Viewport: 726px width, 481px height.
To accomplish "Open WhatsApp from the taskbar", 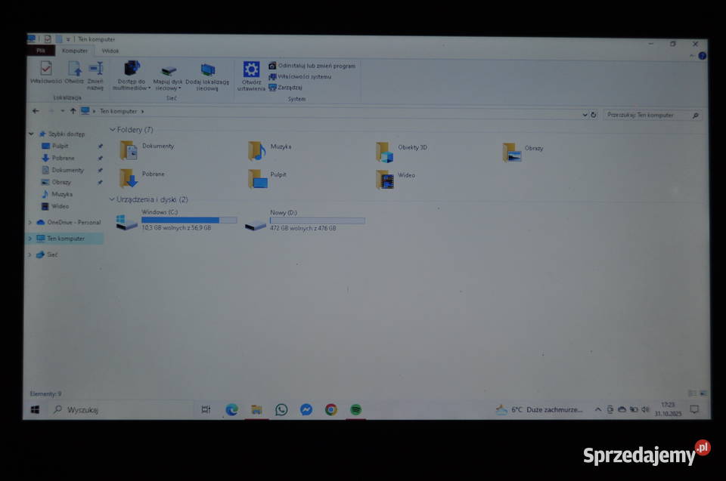I will pyautogui.click(x=281, y=409).
